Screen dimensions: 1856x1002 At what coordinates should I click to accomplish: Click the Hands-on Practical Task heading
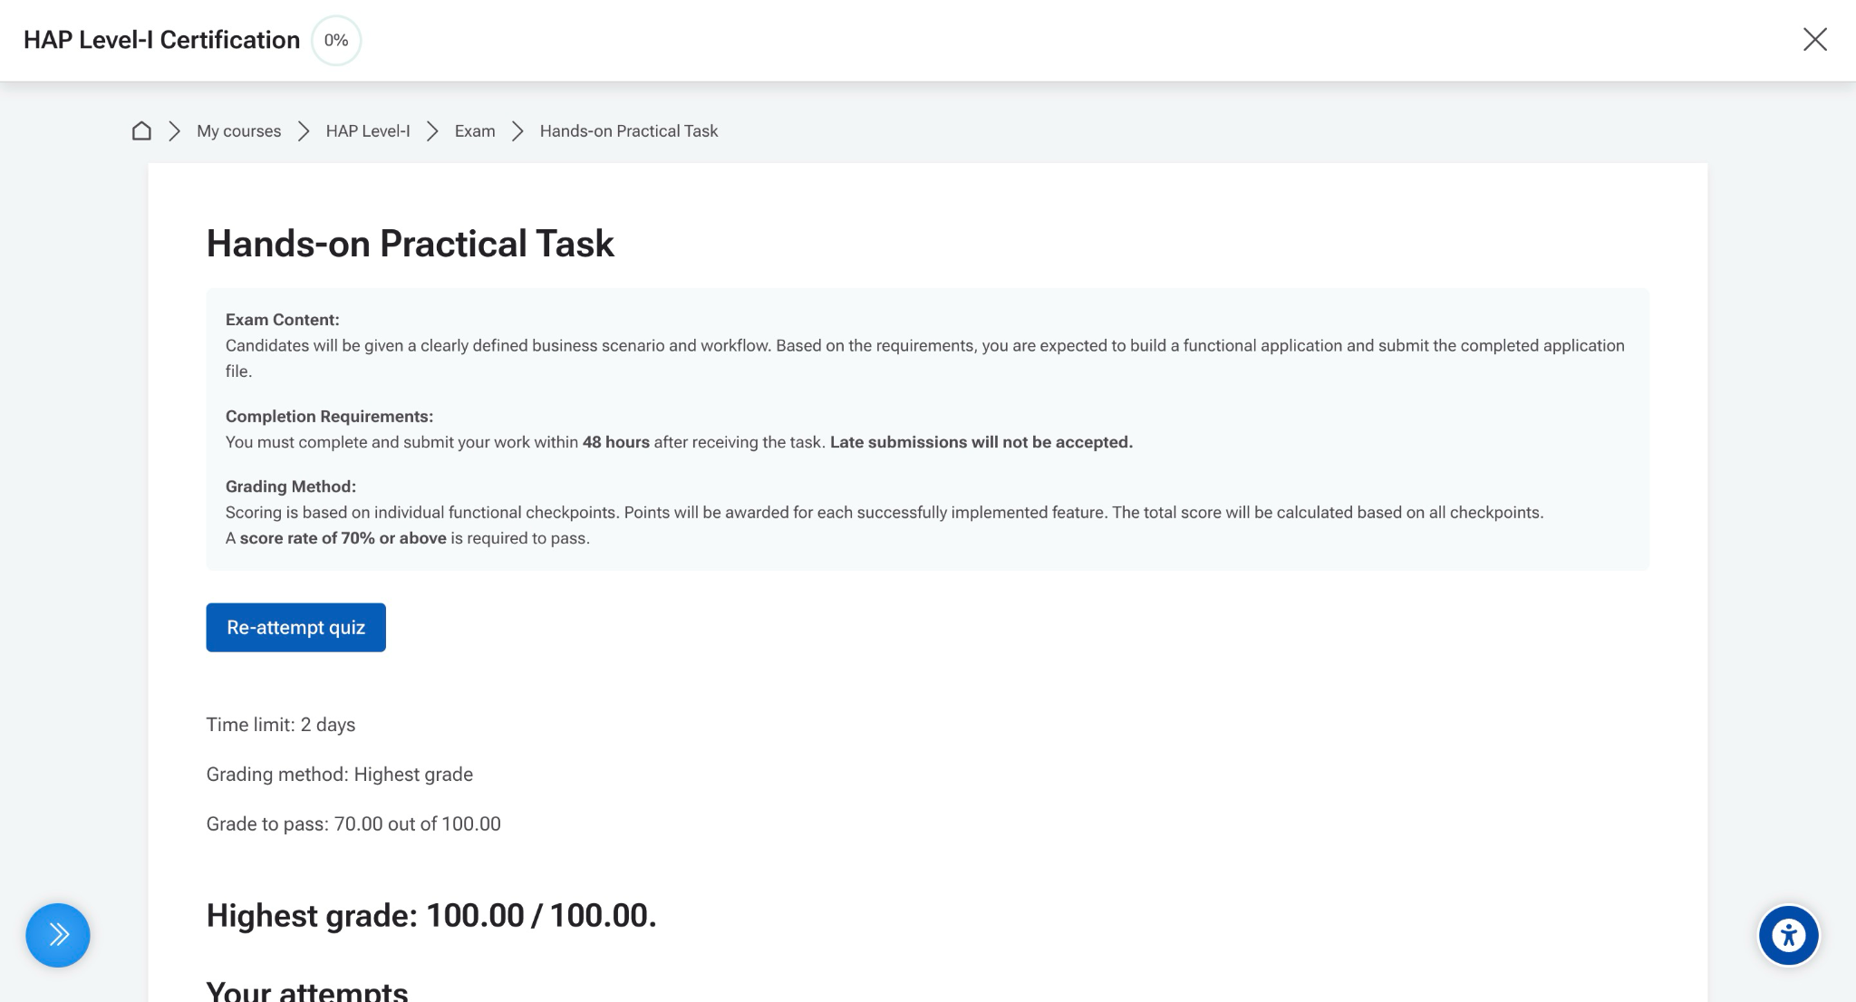(410, 243)
